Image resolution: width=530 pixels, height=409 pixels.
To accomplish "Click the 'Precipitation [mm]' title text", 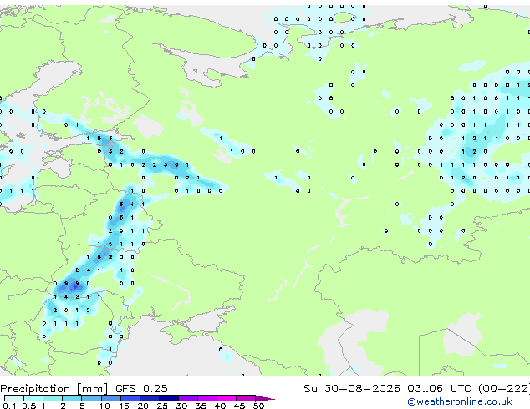I will 54,389.
